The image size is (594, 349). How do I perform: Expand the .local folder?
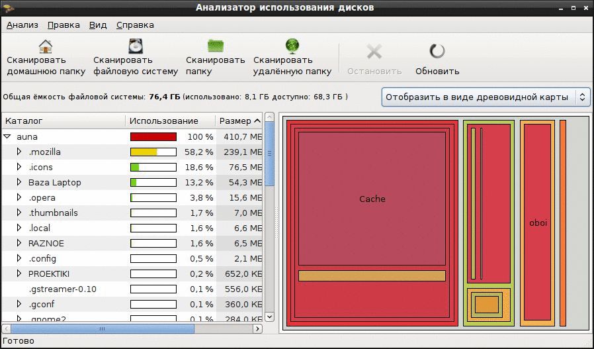click(x=19, y=228)
